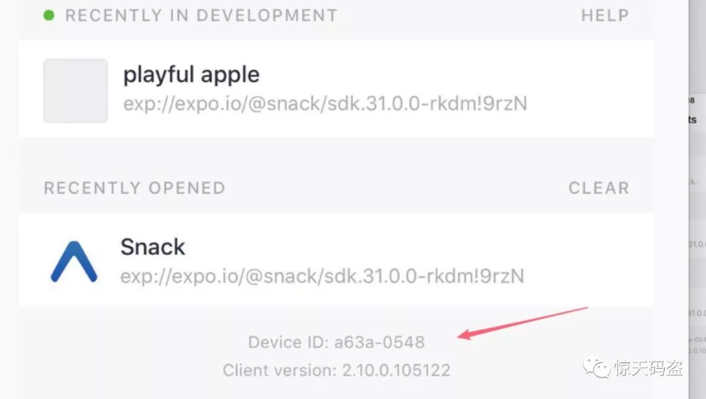Click the green development status dot
The width and height of the screenshot is (706, 399).
(x=48, y=15)
